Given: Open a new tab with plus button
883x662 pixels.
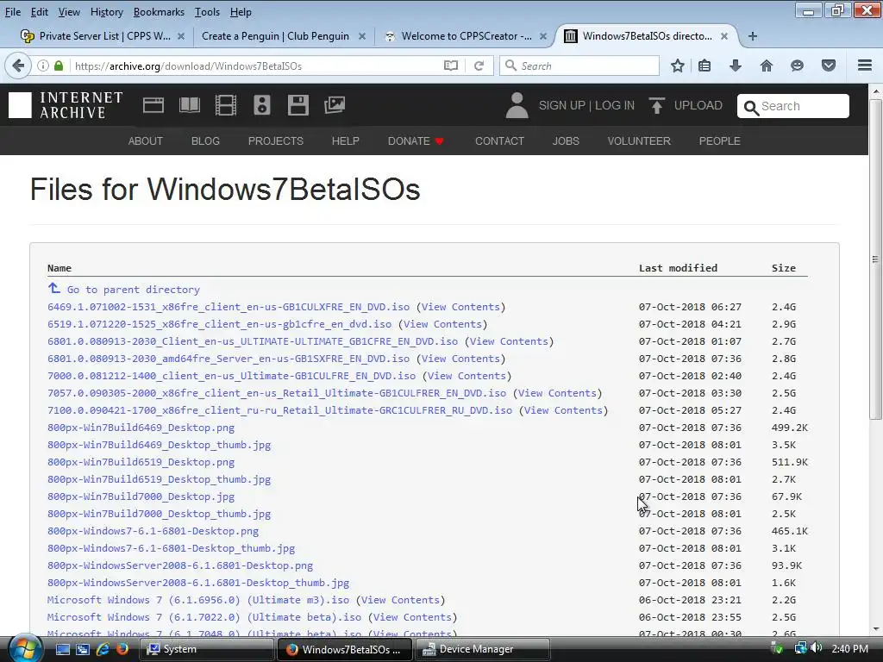Looking at the screenshot, I should [x=752, y=36].
